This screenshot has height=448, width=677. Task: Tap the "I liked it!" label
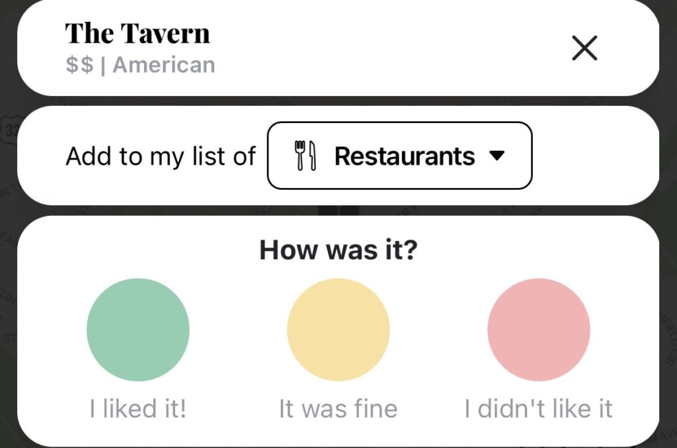[x=138, y=408]
